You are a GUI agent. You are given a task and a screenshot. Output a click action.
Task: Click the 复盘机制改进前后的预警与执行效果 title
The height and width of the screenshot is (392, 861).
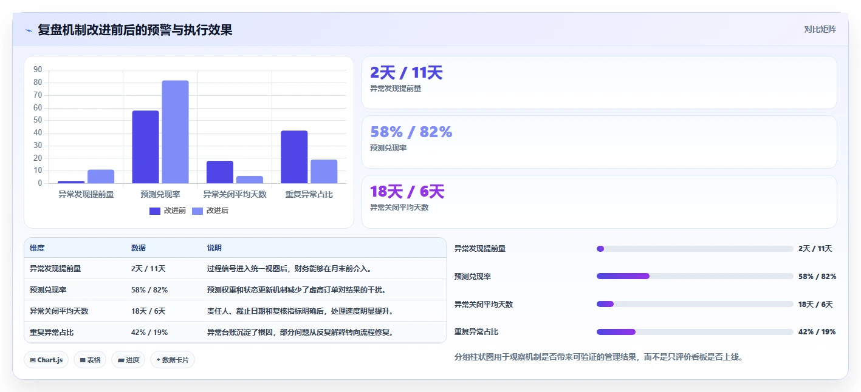pyautogui.click(x=135, y=30)
